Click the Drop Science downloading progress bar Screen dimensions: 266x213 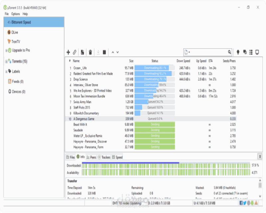coord(155,79)
